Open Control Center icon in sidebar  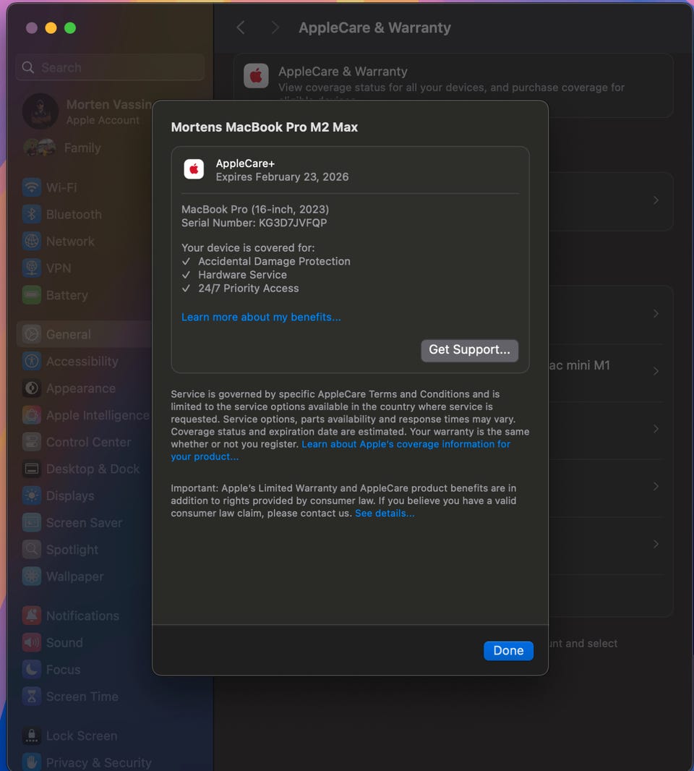tap(32, 442)
